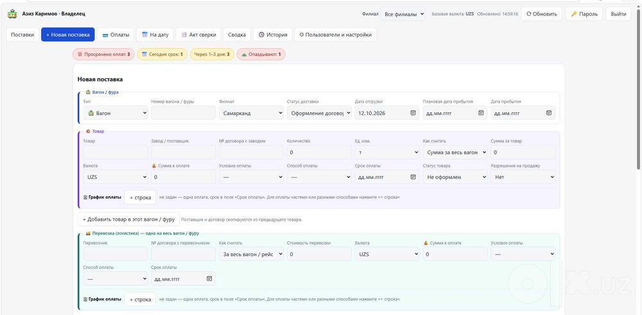Open calendar picker for Перевозка Срок оплаты
The width and height of the screenshot is (642, 315).
click(x=209, y=278)
